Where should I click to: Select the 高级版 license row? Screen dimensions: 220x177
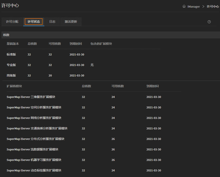pos(11,75)
